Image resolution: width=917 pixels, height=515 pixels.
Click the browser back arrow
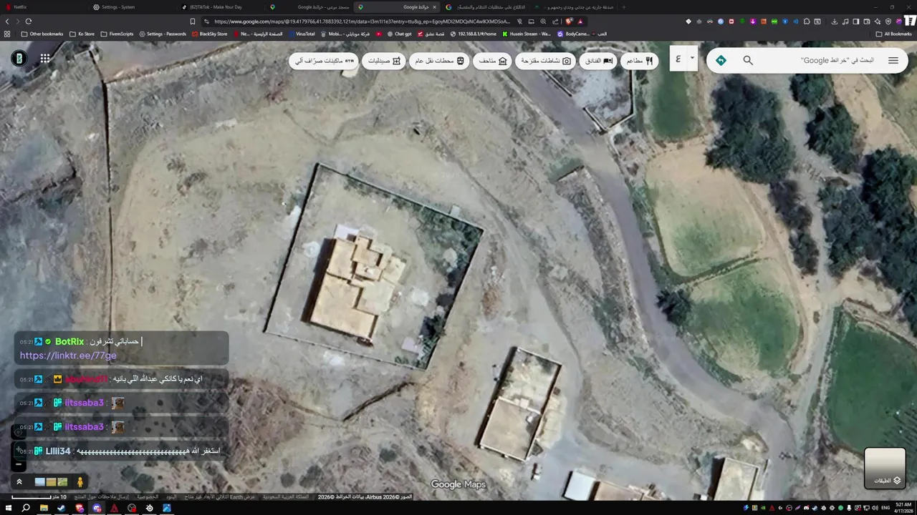7,21
